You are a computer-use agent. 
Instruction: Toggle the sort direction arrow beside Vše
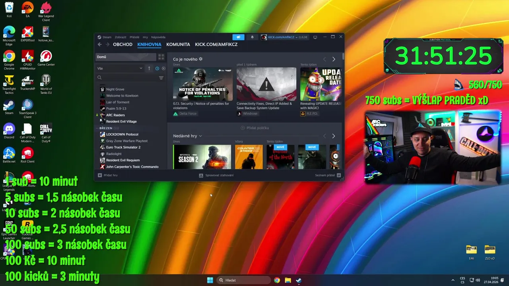pos(149,68)
